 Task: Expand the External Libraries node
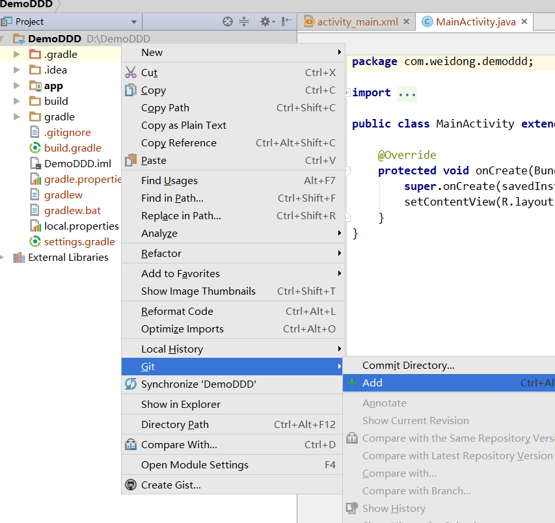coord(3,257)
